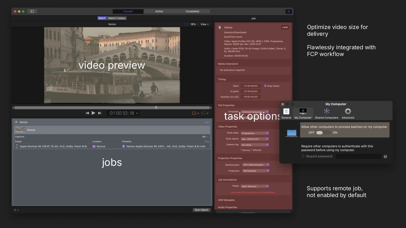Click the help question mark icon
This screenshot has height=228, width=406.
coord(385,157)
